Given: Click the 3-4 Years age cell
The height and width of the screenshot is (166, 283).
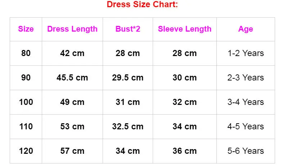Looking at the screenshot, I should pyautogui.click(x=246, y=102).
